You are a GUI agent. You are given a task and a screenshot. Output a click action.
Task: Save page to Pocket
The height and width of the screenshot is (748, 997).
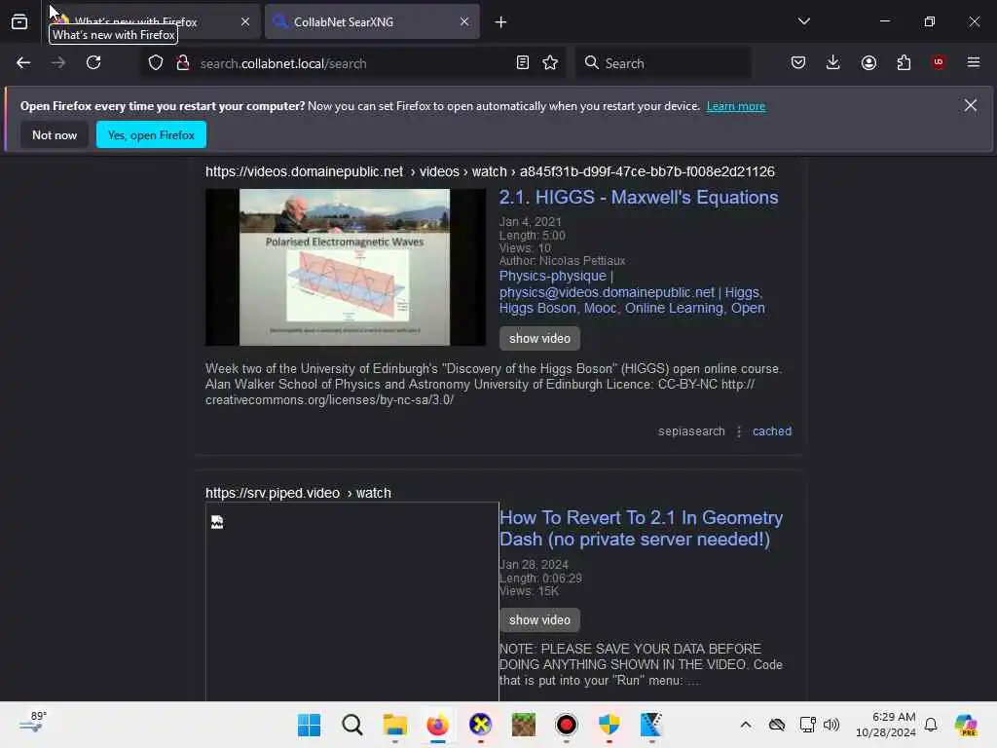798,62
